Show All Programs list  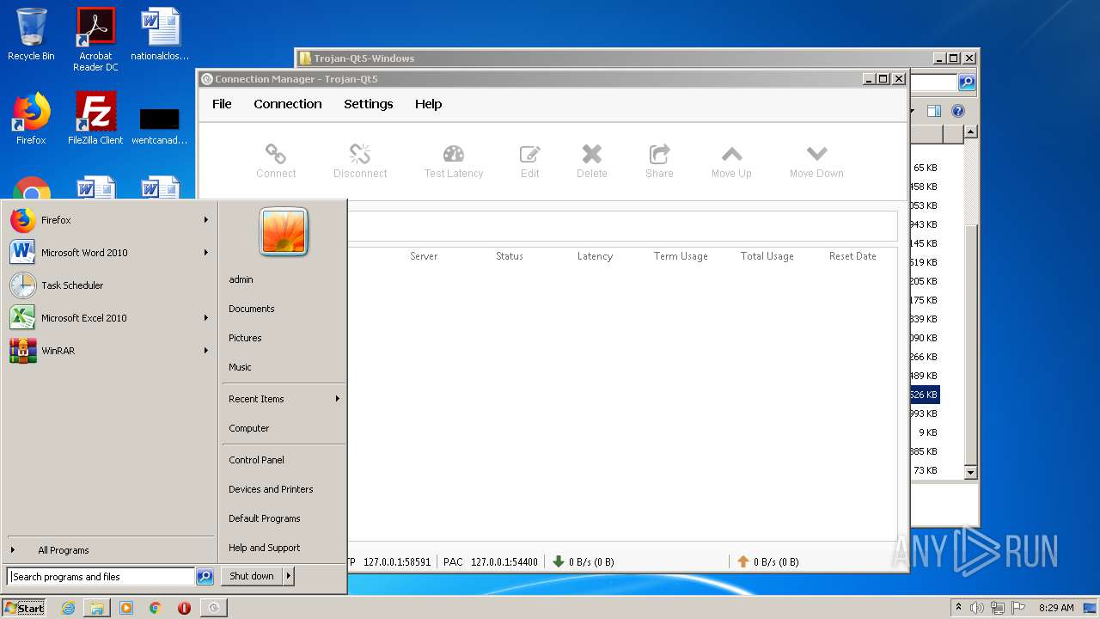point(109,550)
